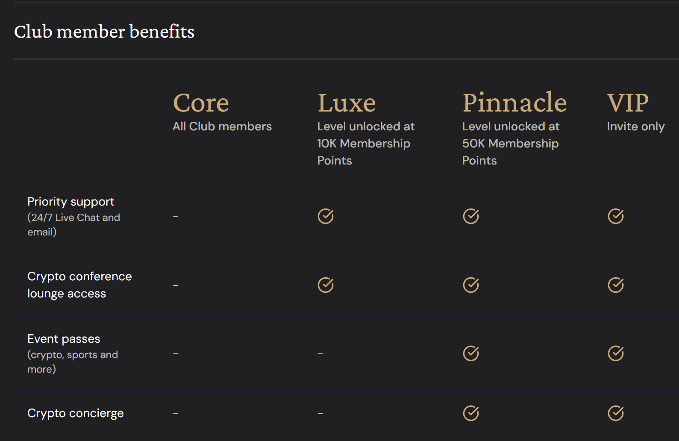
Task: Click the Priority support row label
Action: (71, 202)
